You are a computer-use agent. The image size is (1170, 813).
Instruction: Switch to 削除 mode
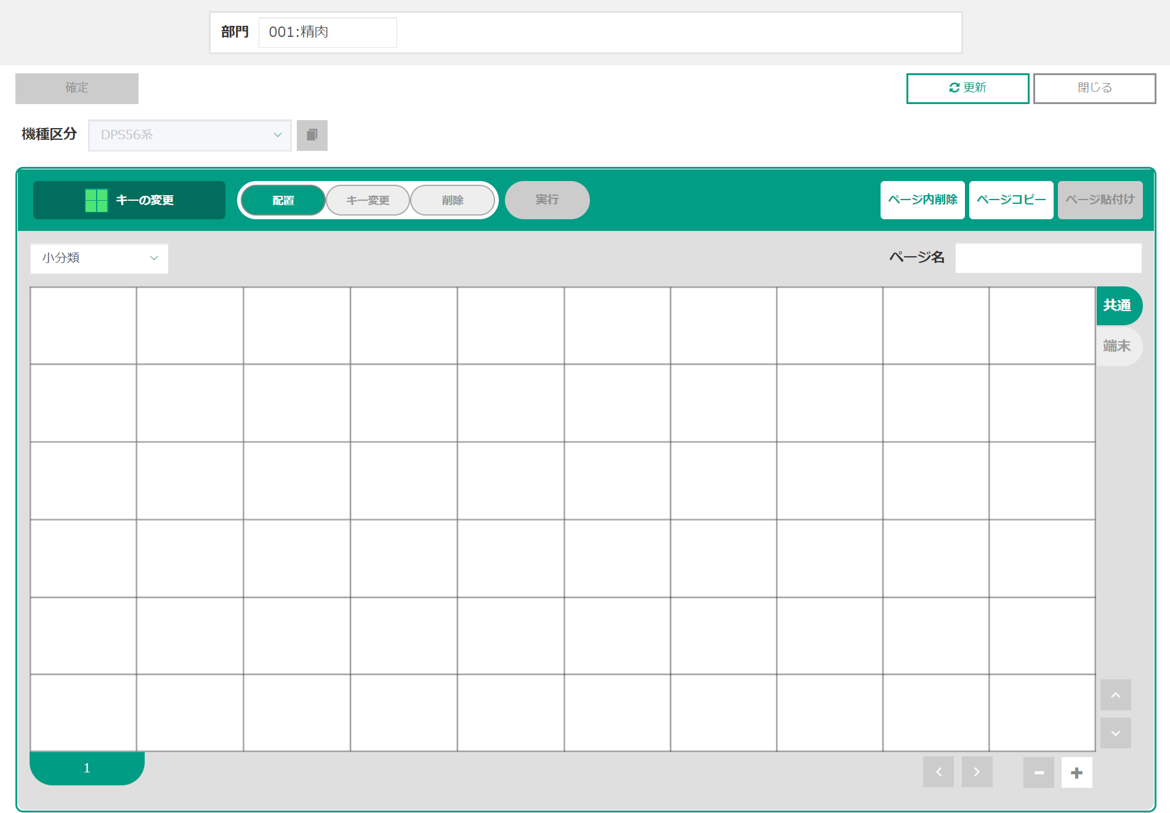[453, 200]
